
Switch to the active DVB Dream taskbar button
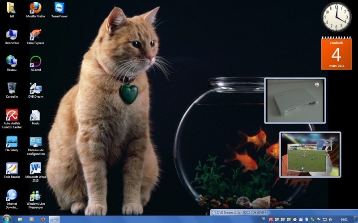click(x=54, y=219)
